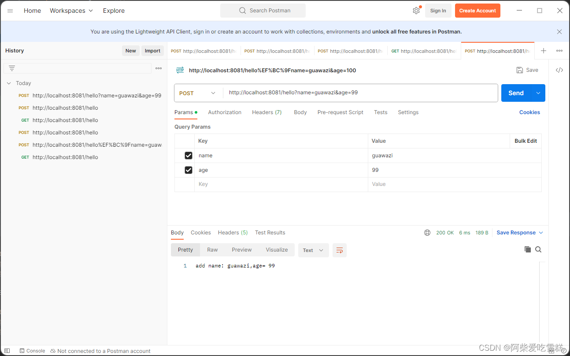Screen dimensions: 570x356
Task: Uncheck the age query parameter
Action: [x=189, y=170]
